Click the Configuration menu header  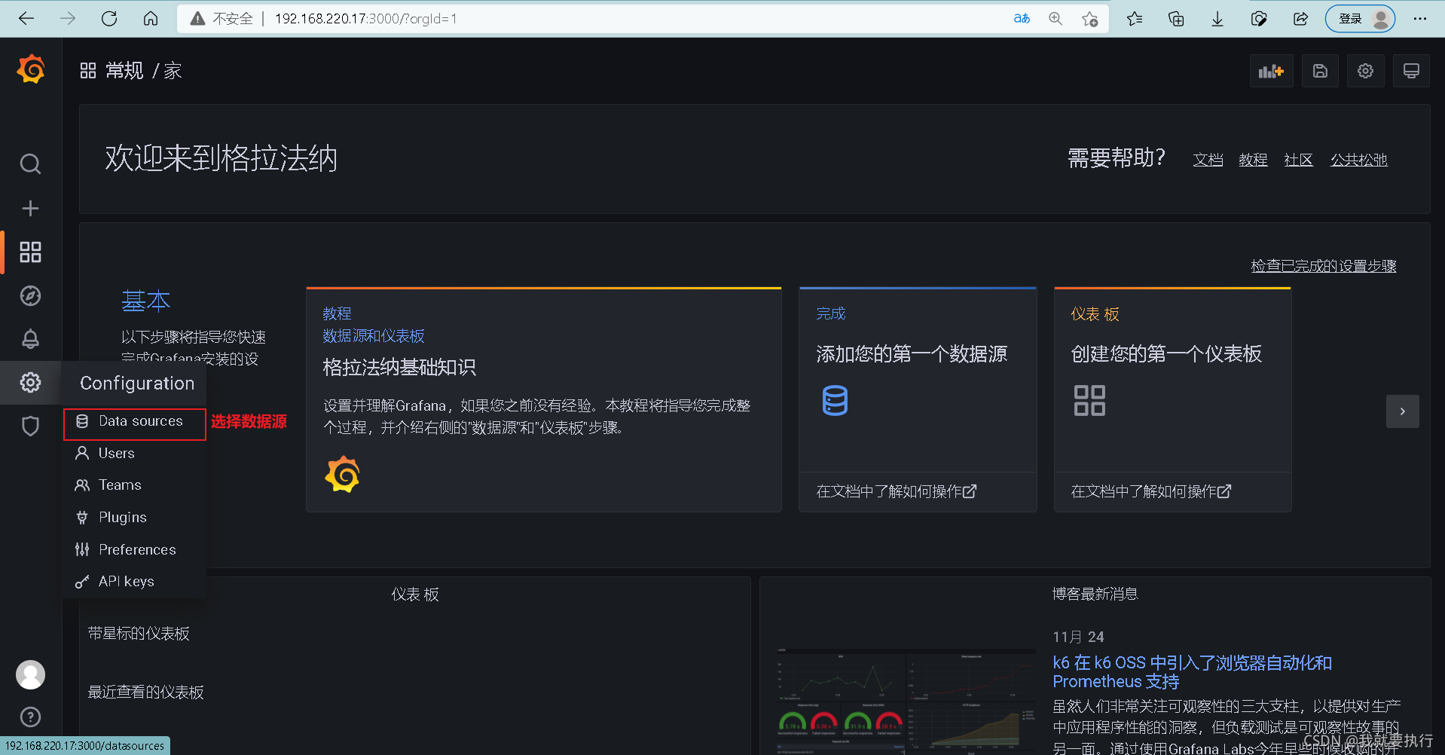click(137, 383)
